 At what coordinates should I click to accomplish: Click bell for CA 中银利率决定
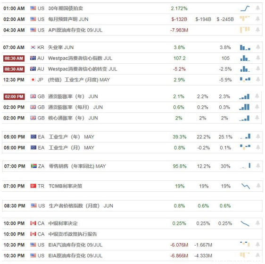257,223
